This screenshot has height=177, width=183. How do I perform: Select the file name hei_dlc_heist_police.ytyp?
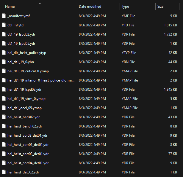[27, 53]
